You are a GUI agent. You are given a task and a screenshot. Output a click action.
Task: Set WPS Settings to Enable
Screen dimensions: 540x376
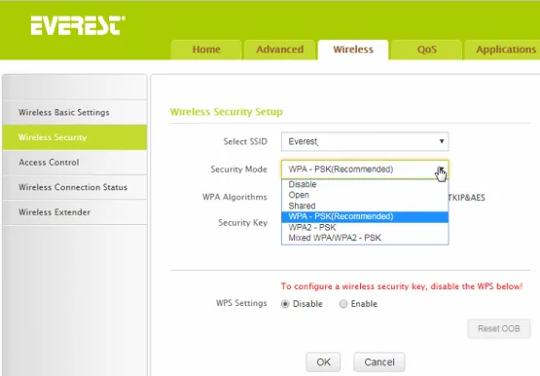[343, 304]
